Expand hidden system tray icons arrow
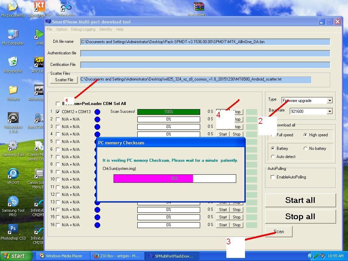Screen dimensions: 348x261 310,256
